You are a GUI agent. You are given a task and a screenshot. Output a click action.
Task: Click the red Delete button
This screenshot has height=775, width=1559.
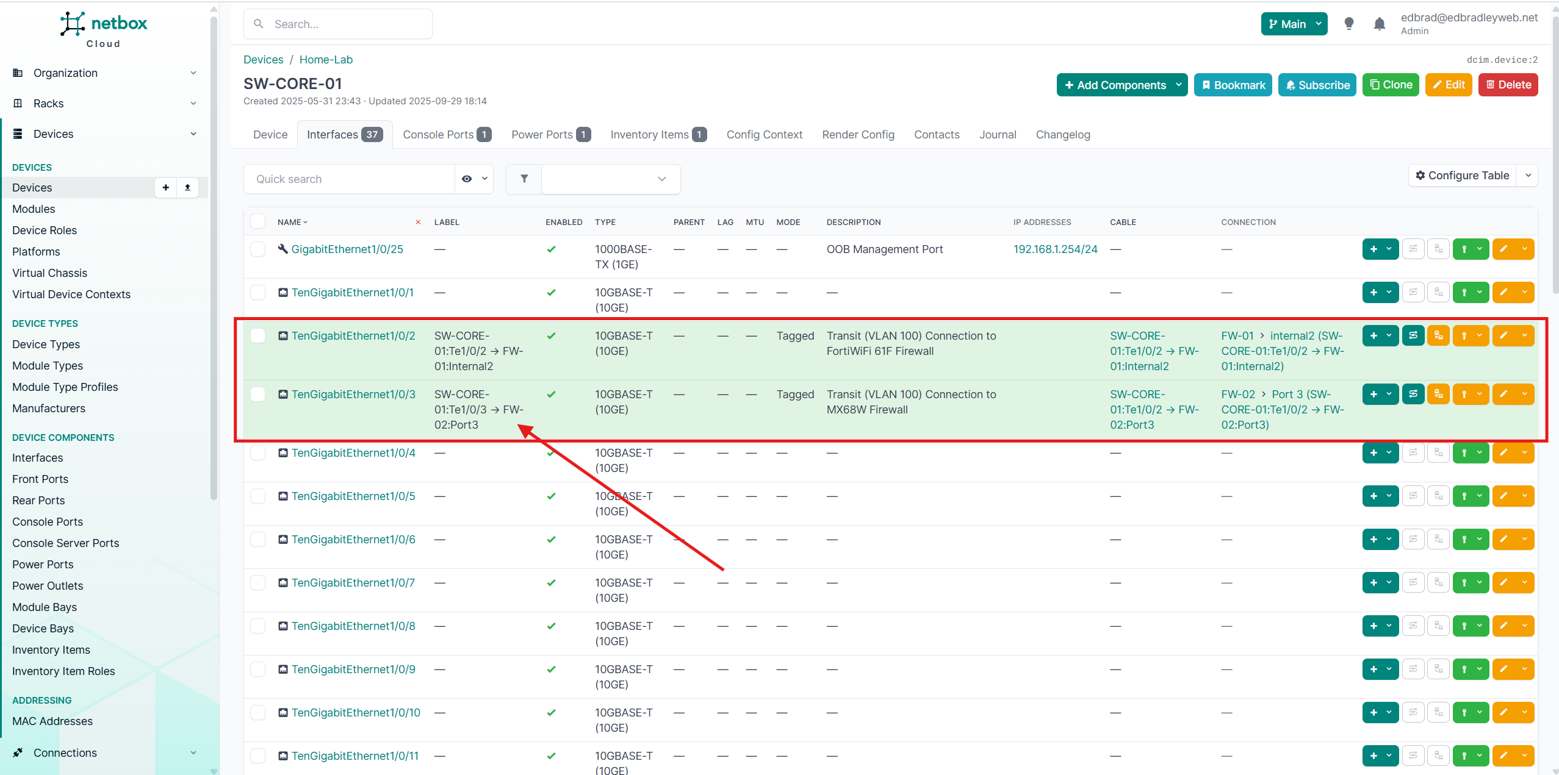[1508, 85]
